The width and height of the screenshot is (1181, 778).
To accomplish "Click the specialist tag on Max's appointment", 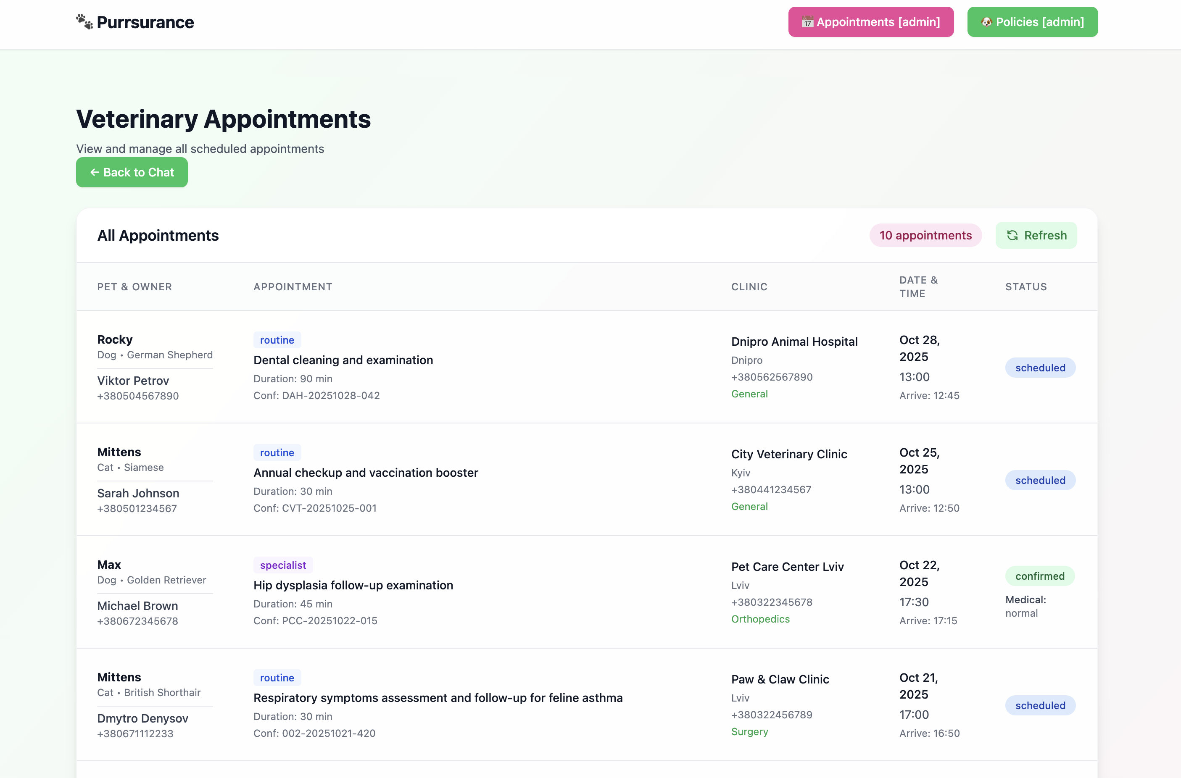I will 283,565.
